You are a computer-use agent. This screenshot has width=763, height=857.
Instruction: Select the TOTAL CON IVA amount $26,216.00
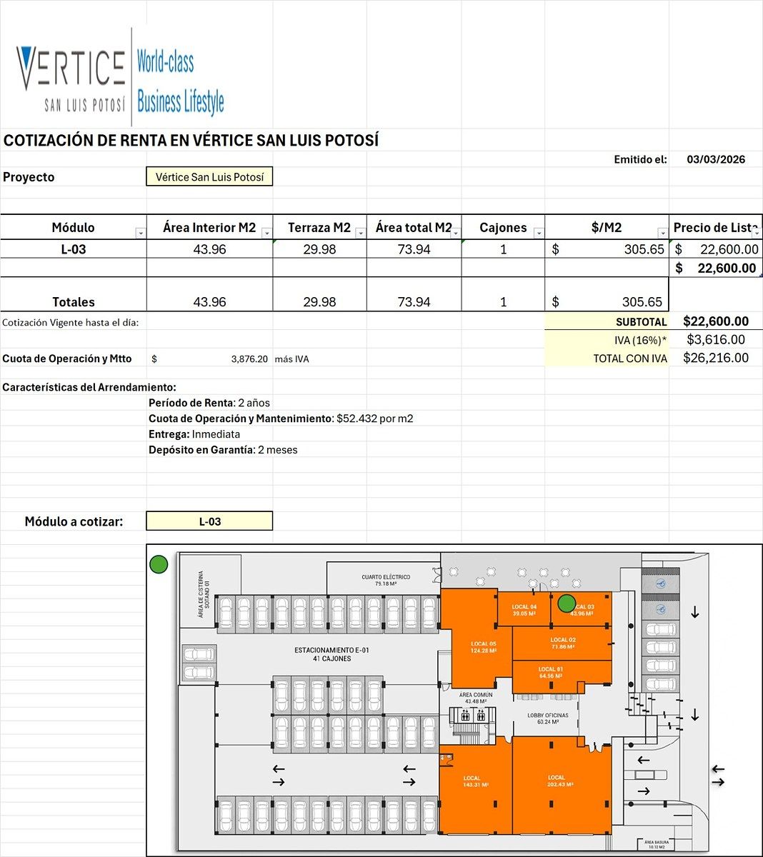(715, 358)
